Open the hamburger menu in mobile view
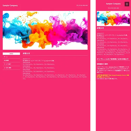The height and width of the screenshot is (131, 131). pos(127,4)
